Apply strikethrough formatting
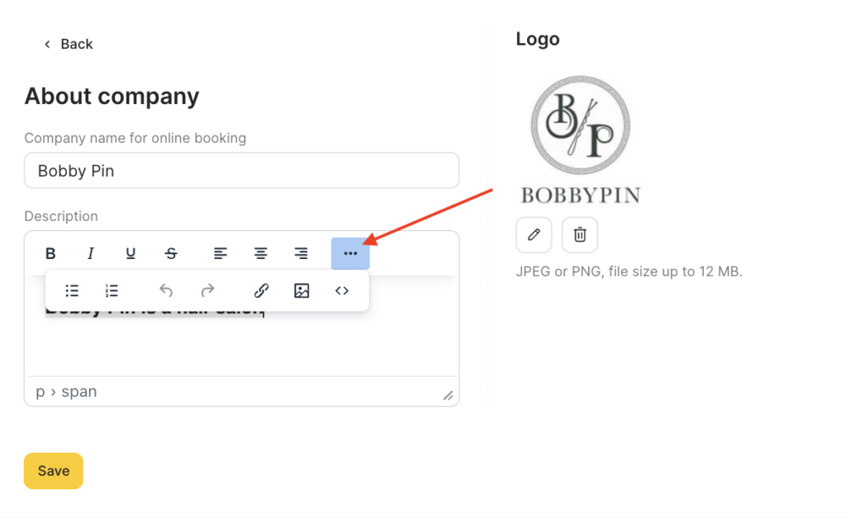Screen dimensions: 846x518 [171, 253]
